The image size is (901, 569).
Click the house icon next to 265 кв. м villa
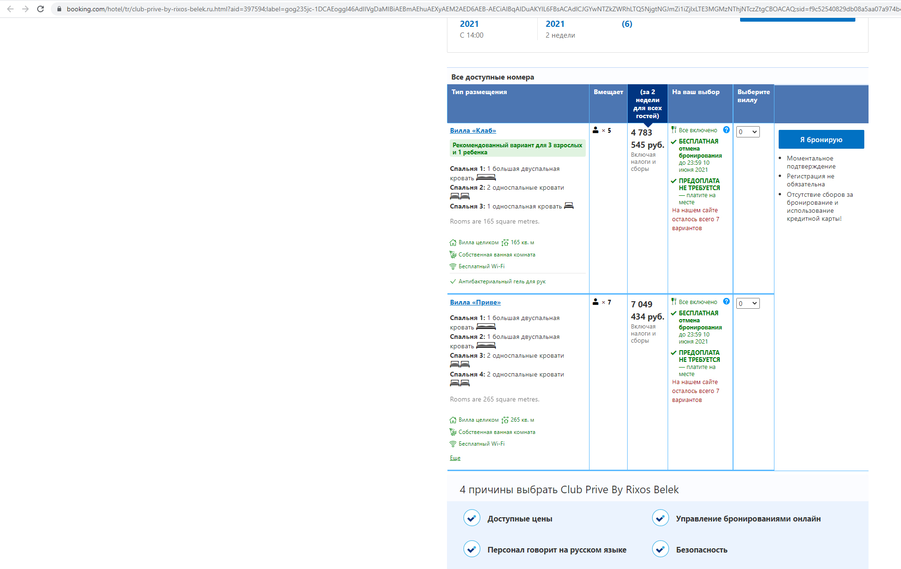click(453, 420)
